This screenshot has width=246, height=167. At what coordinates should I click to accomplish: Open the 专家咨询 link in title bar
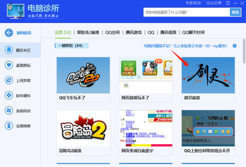click(x=193, y=3)
